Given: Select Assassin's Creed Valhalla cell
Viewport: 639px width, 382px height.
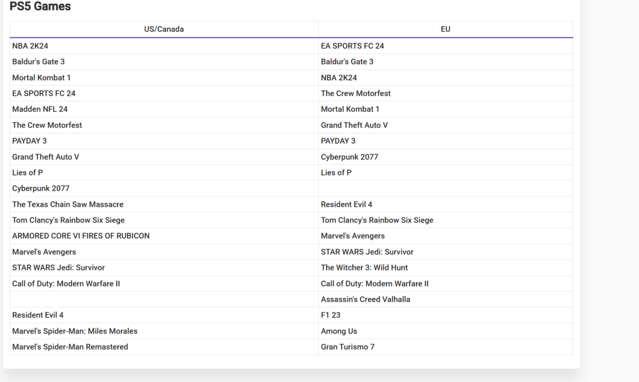Looking at the screenshot, I should coord(366,299).
